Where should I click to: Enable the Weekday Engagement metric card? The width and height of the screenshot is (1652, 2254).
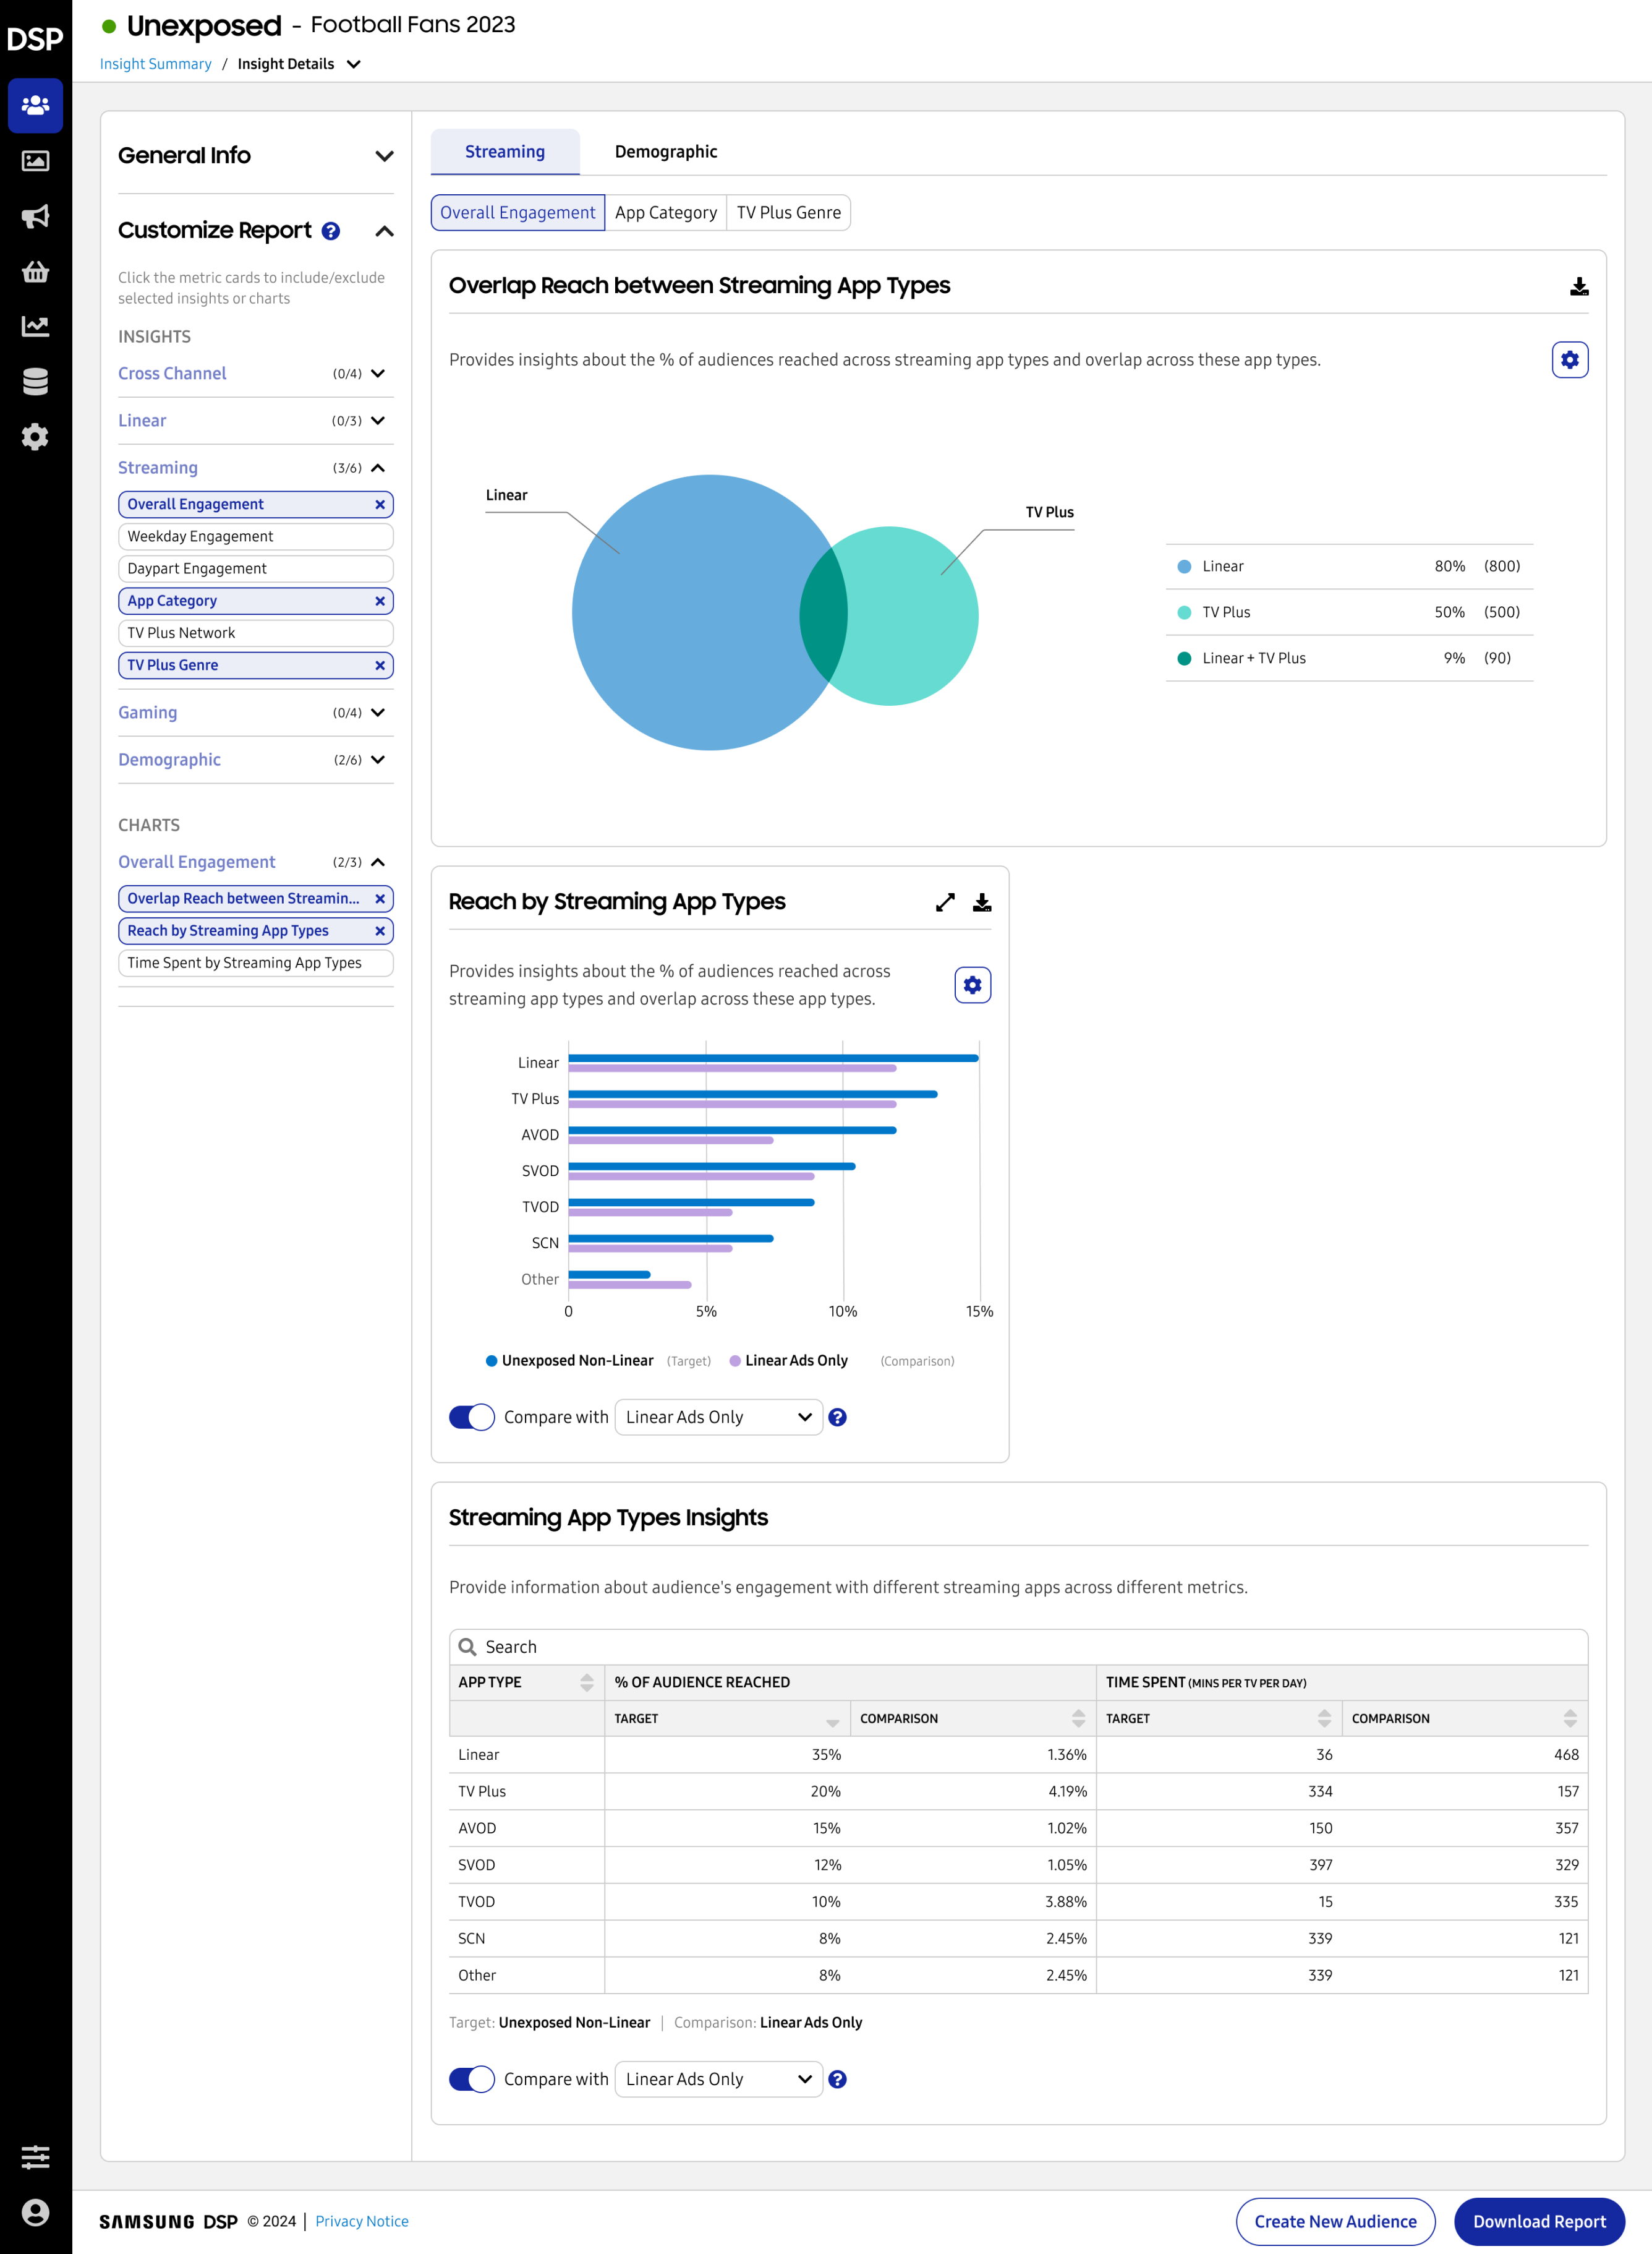[x=255, y=536]
